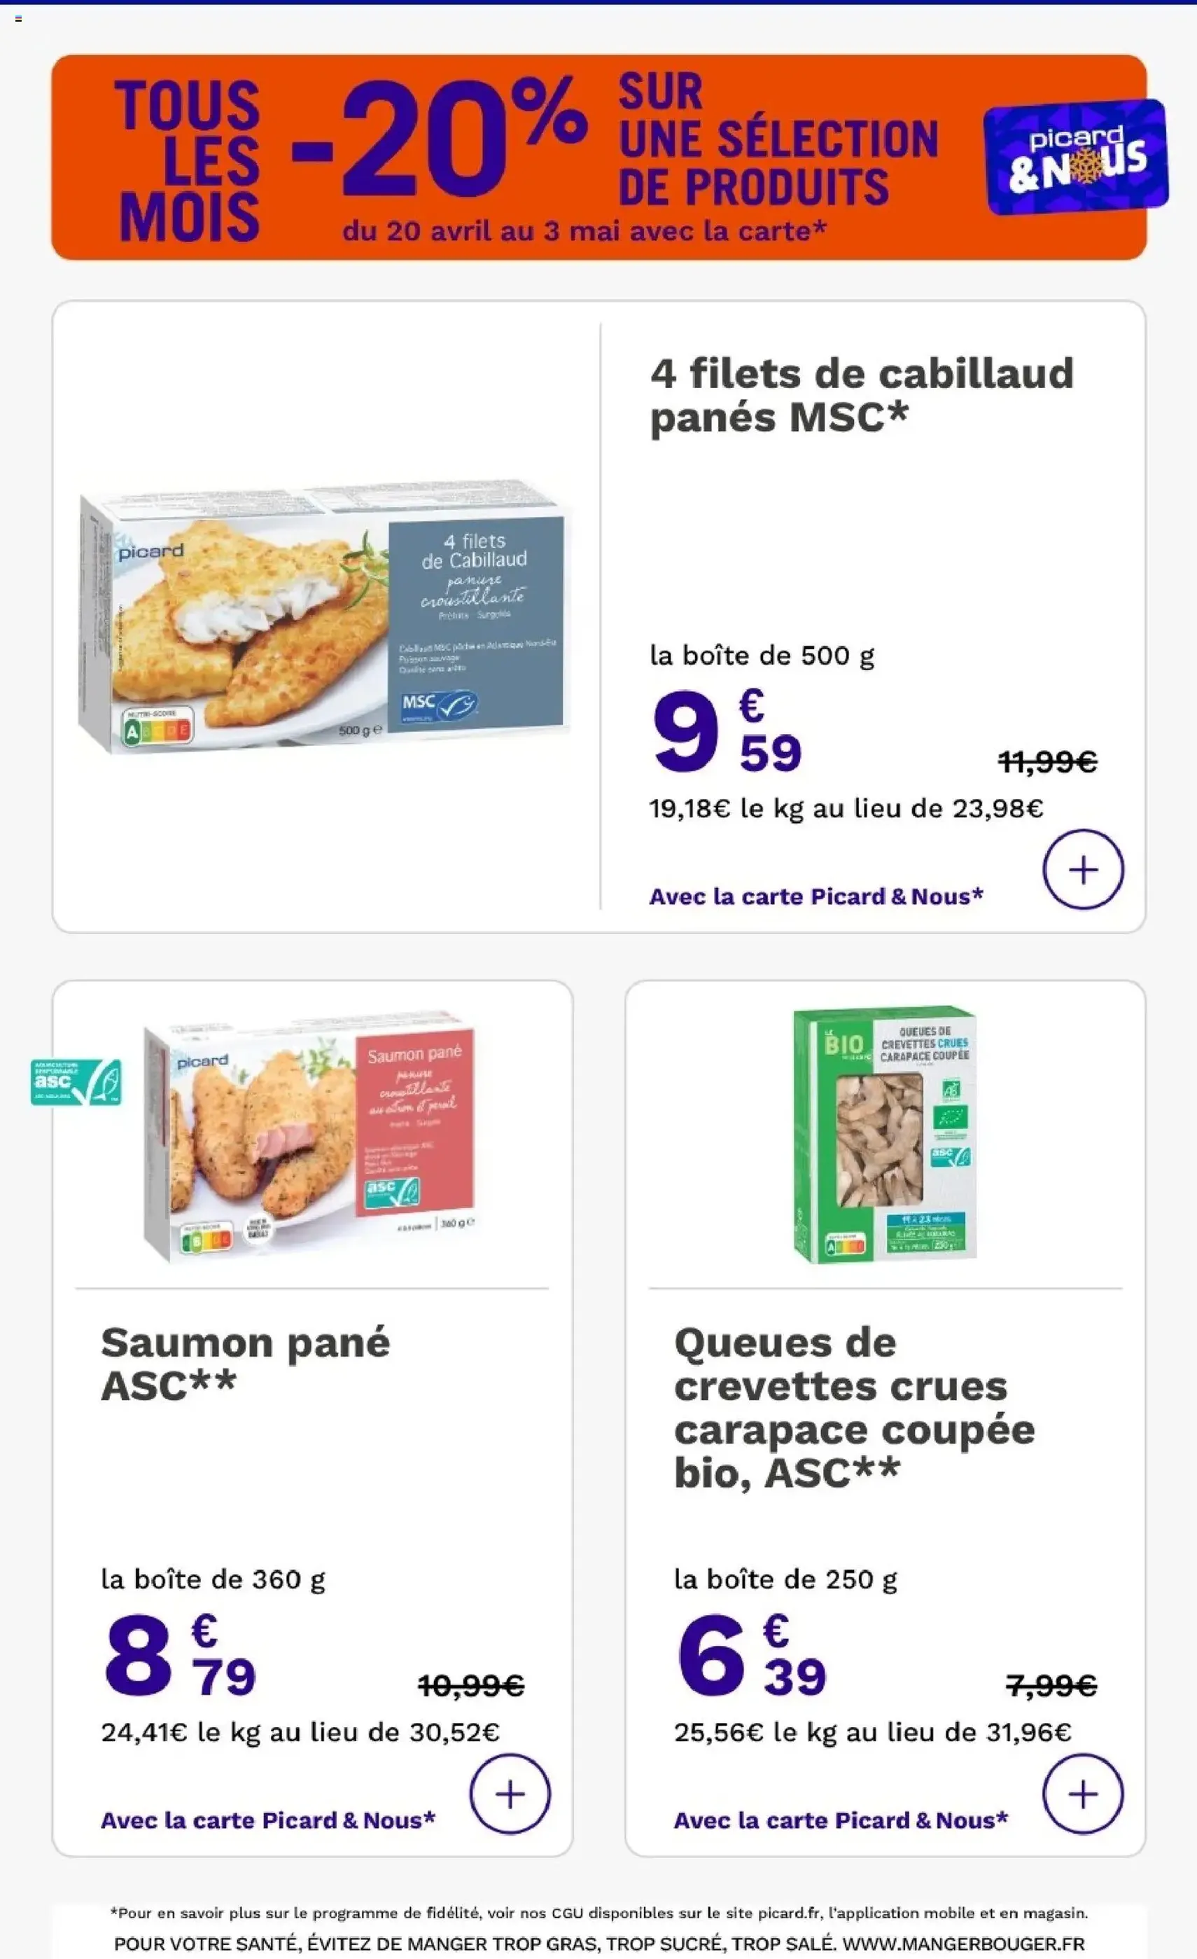Click 'Avec la carte Picard & Nous' under crevettes
This screenshot has width=1197, height=1959.
tap(840, 1820)
